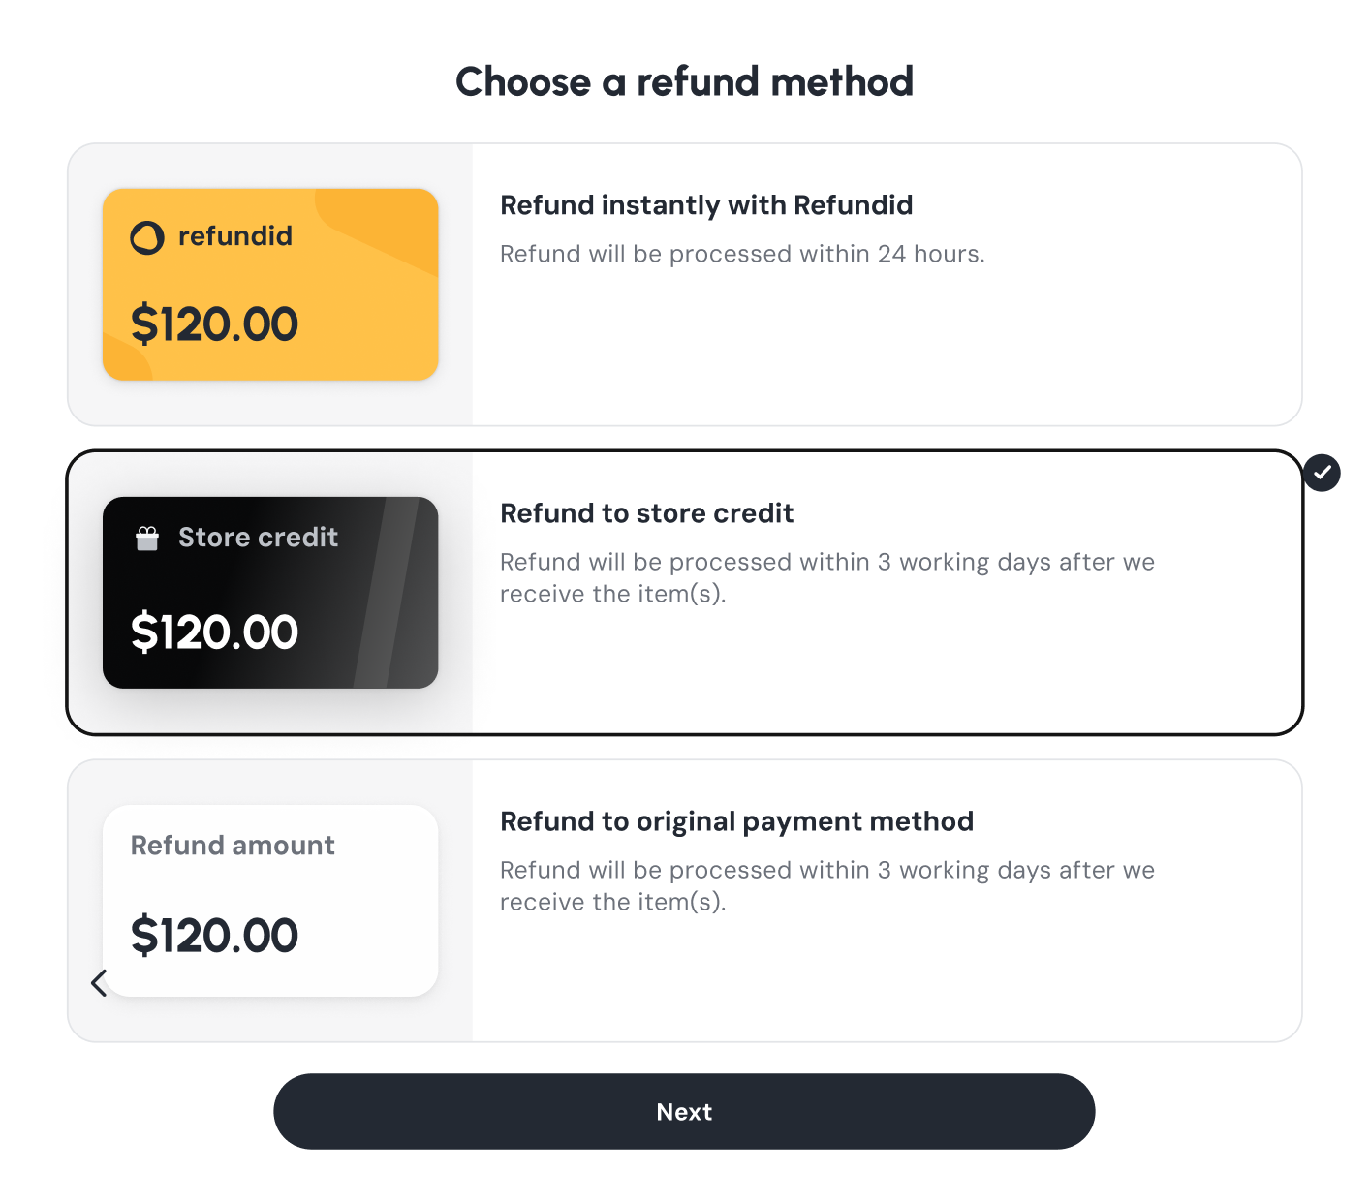Click the 24 hours processing description text
Viewport: 1370px width, 1203px height.
click(742, 254)
